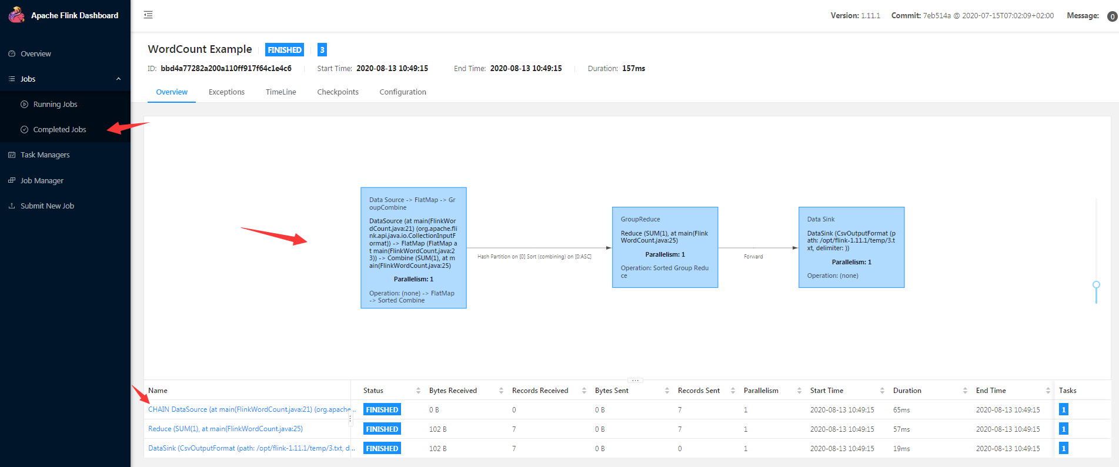Click the Name column header
Viewport: 1119px width, 467px height.
[x=158, y=391]
